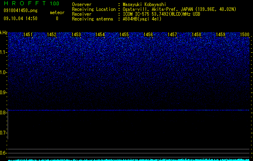The height and width of the screenshot is (161, 253).
Task: Click the 1.1 kHz axis label
Action: 4,52
